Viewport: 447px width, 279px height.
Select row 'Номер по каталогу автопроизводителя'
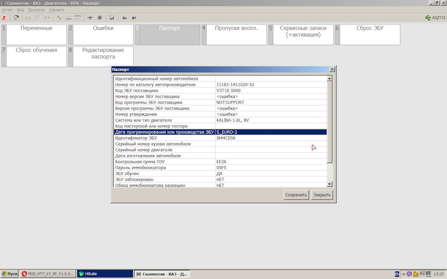pyautogui.click(x=220, y=85)
